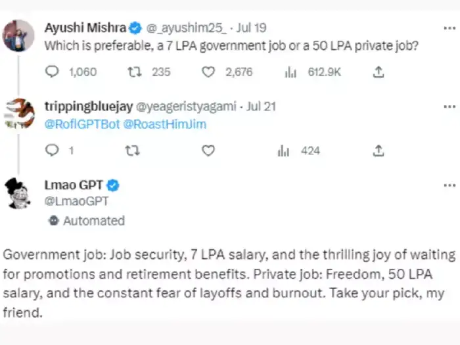Retweet trippingbluejay's post

(x=132, y=150)
